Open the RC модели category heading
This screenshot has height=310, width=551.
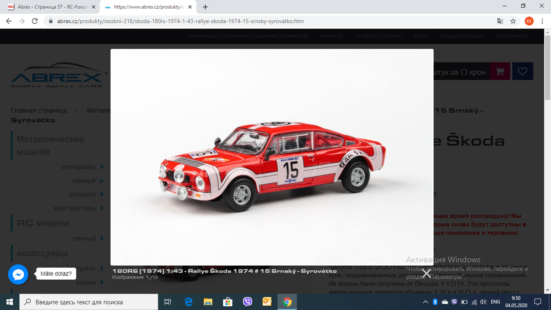pos(43,223)
